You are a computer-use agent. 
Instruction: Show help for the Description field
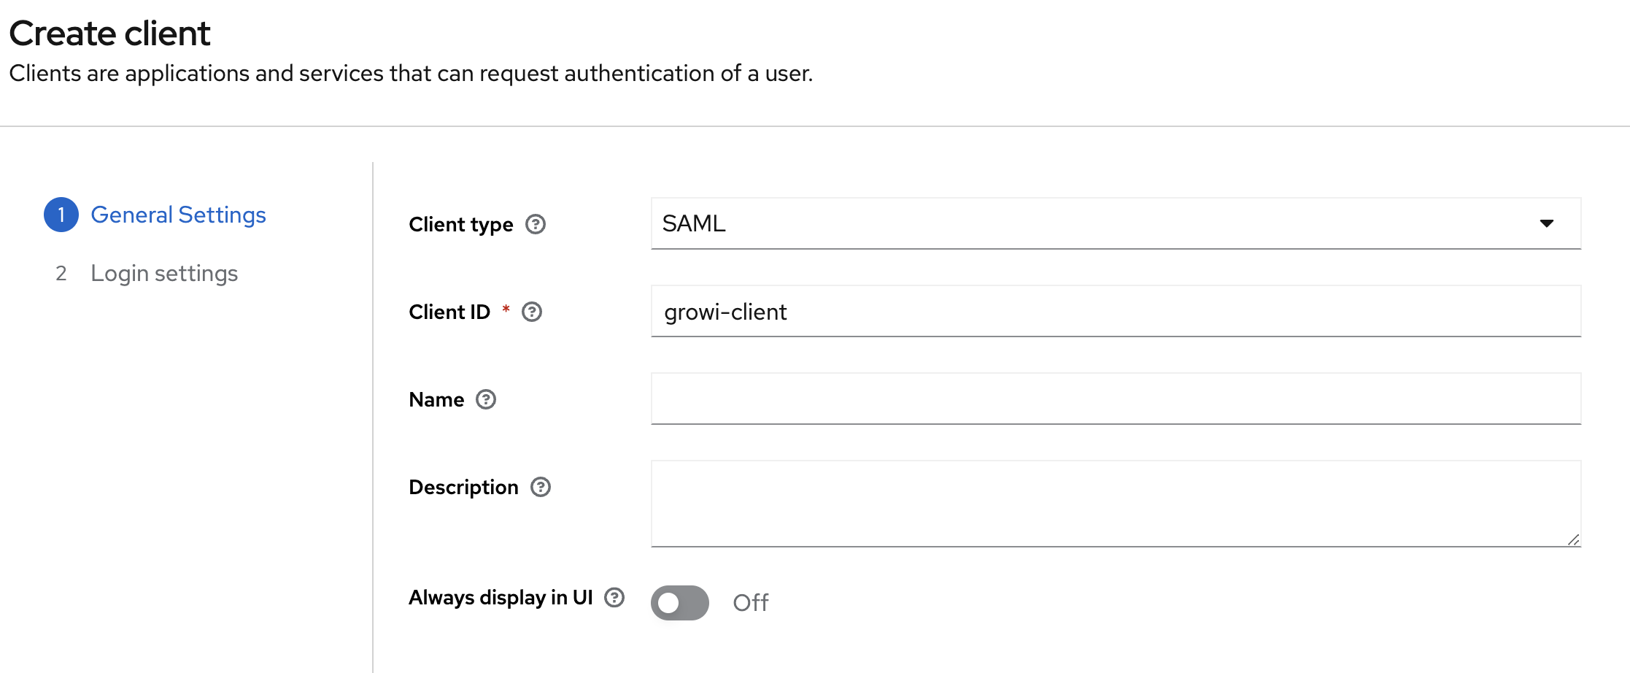click(541, 487)
